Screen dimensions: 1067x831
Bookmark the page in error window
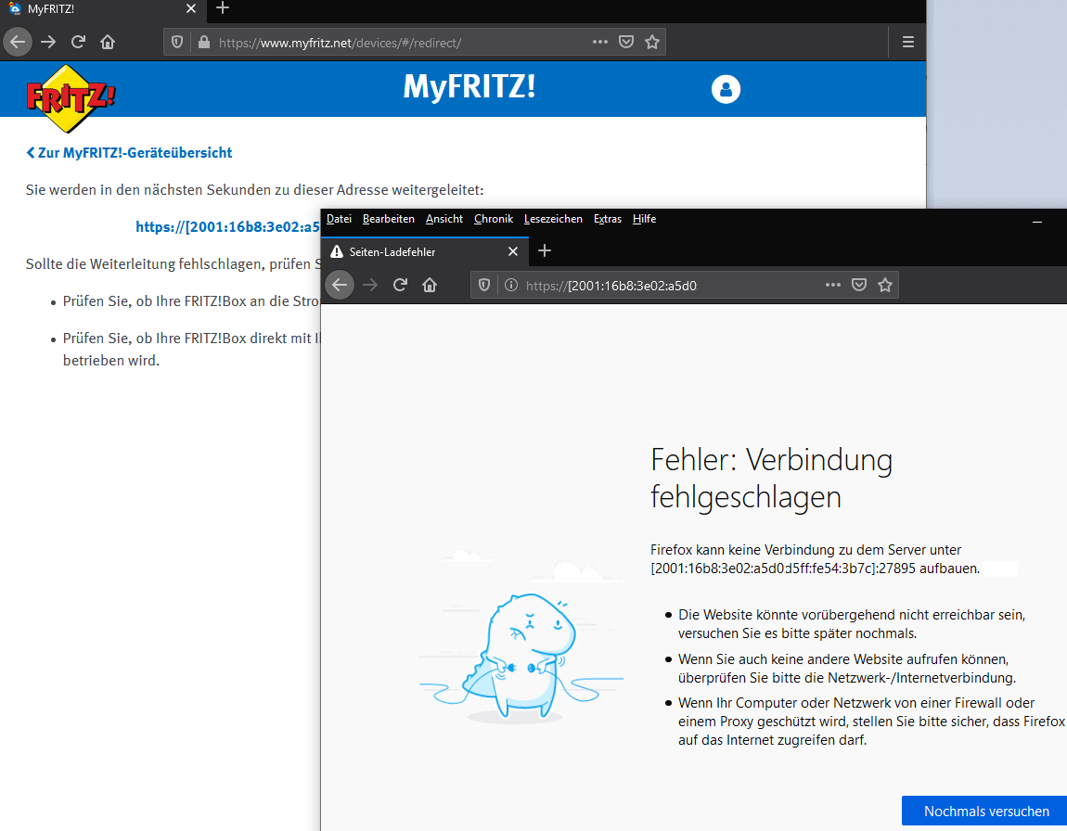coord(884,285)
